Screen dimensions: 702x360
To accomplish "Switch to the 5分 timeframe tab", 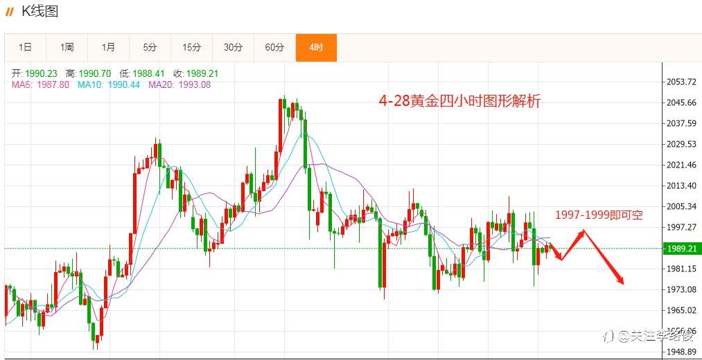I will (150, 48).
